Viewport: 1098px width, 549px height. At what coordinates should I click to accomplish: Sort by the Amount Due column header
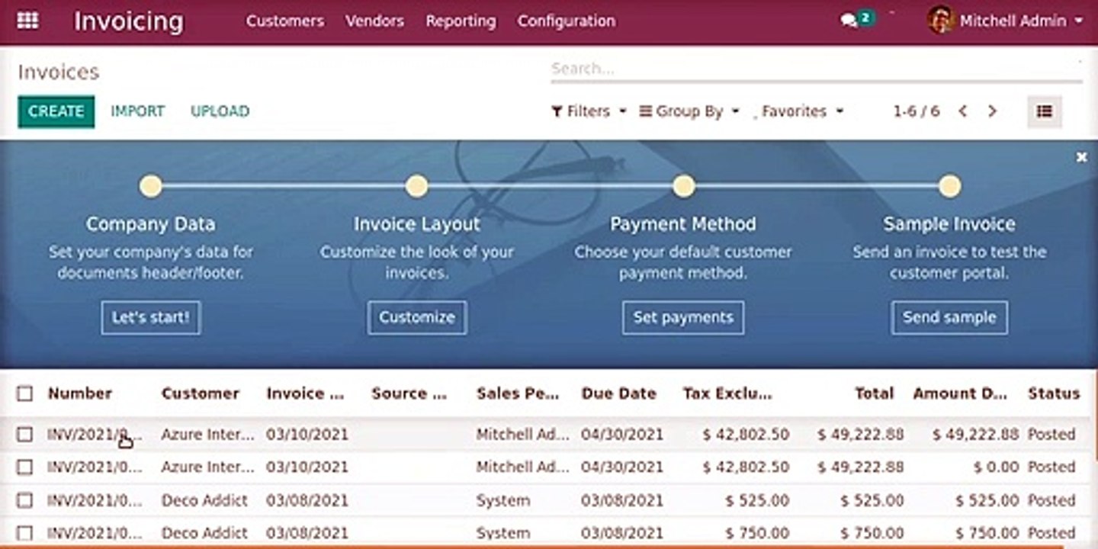pyautogui.click(x=961, y=393)
